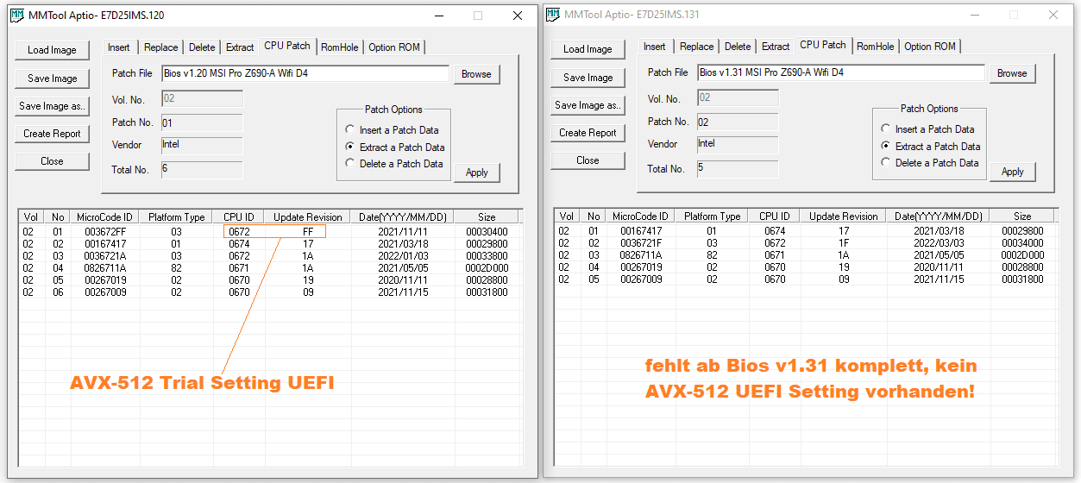Click Save Image as.. in E7D25IMS.131 window
The height and width of the screenshot is (483, 1081).
coord(588,105)
